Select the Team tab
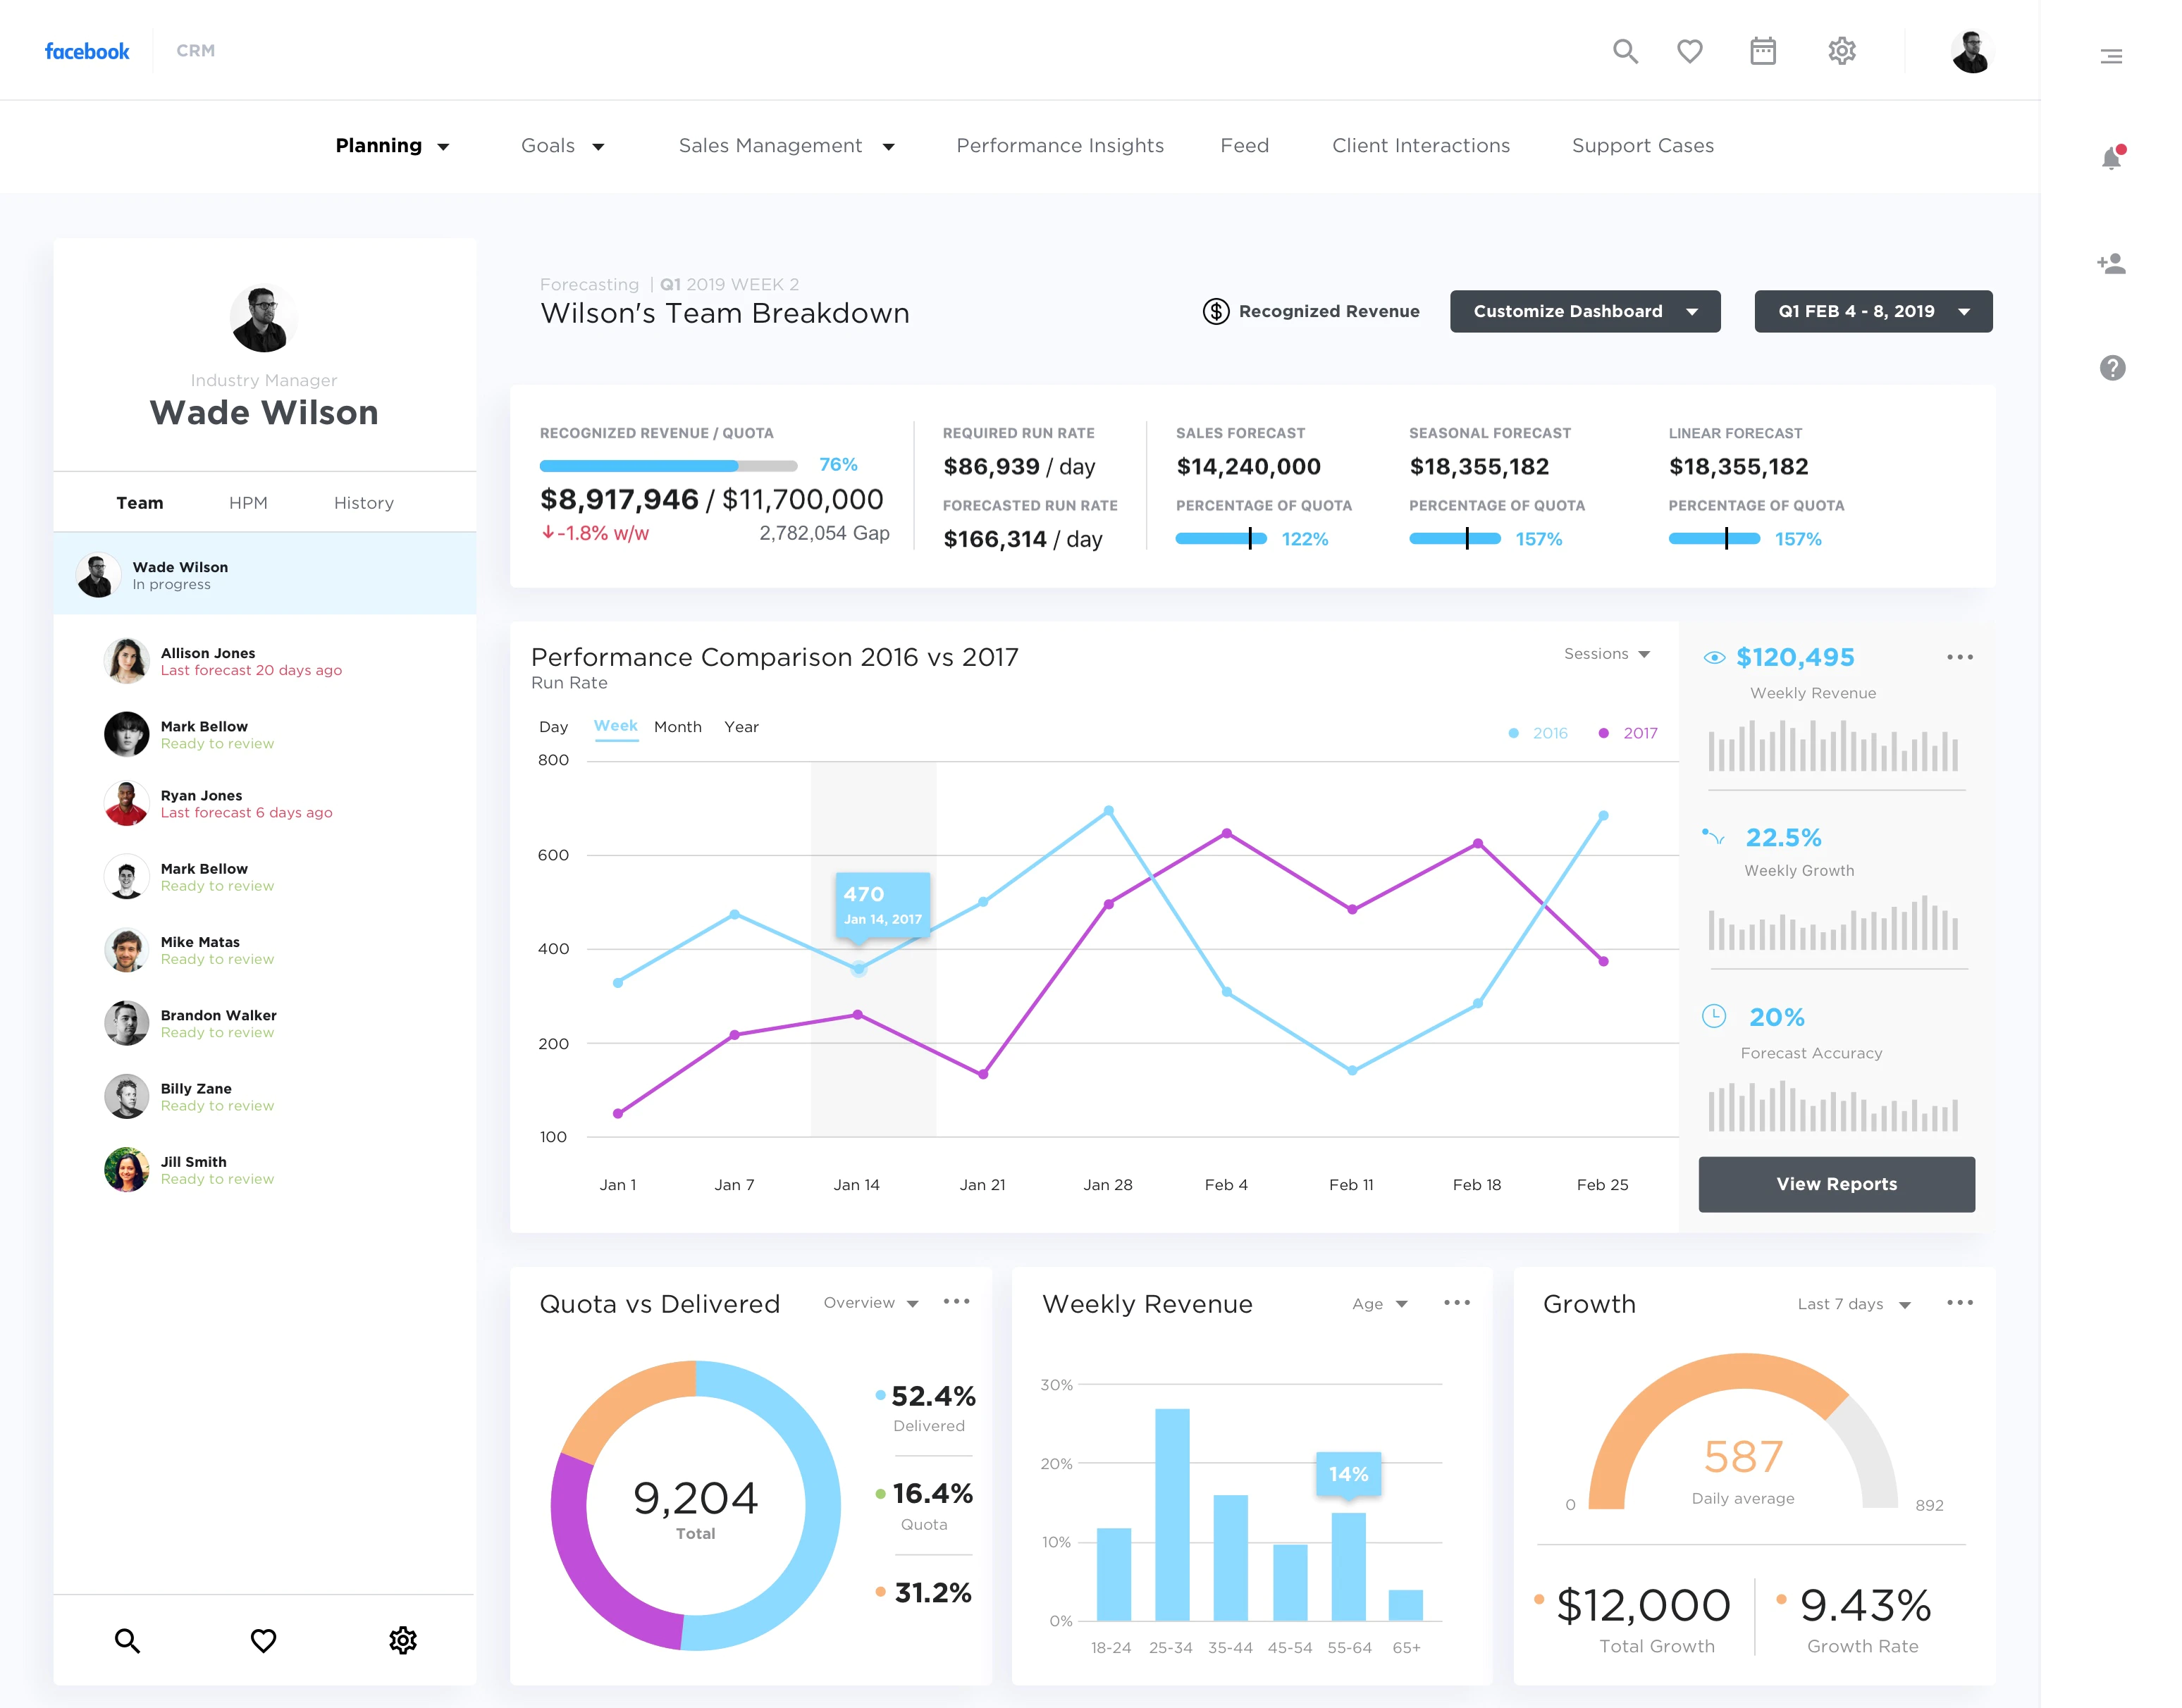This screenshot has width=2182, height=1708. point(140,503)
